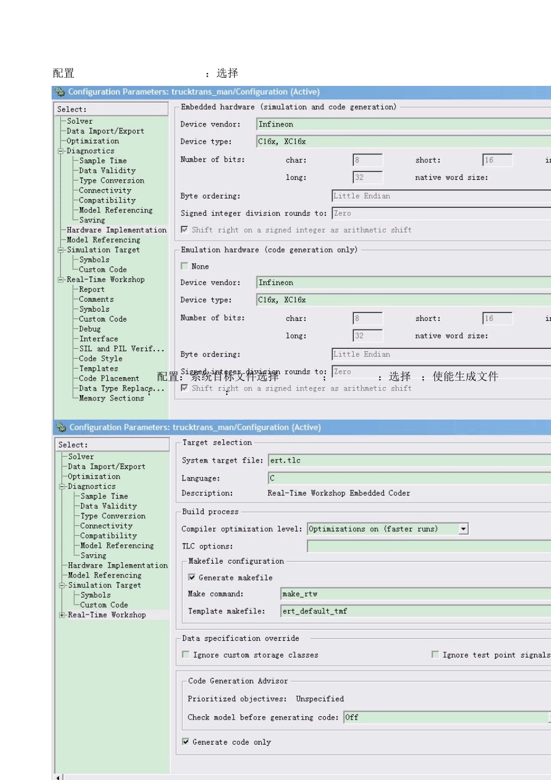The width and height of the screenshot is (551, 780).
Task: Click the Make command field make_rtw
Action: click(412, 594)
